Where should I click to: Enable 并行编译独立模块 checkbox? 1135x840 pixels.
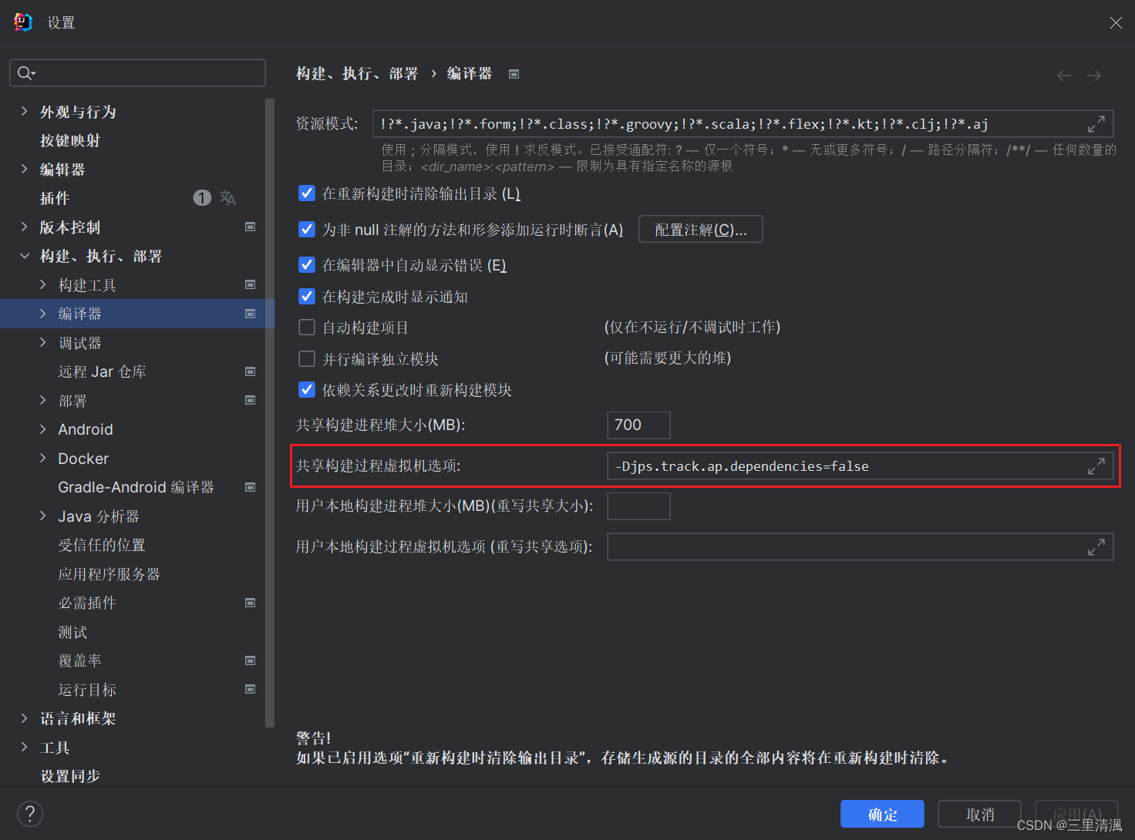(307, 359)
